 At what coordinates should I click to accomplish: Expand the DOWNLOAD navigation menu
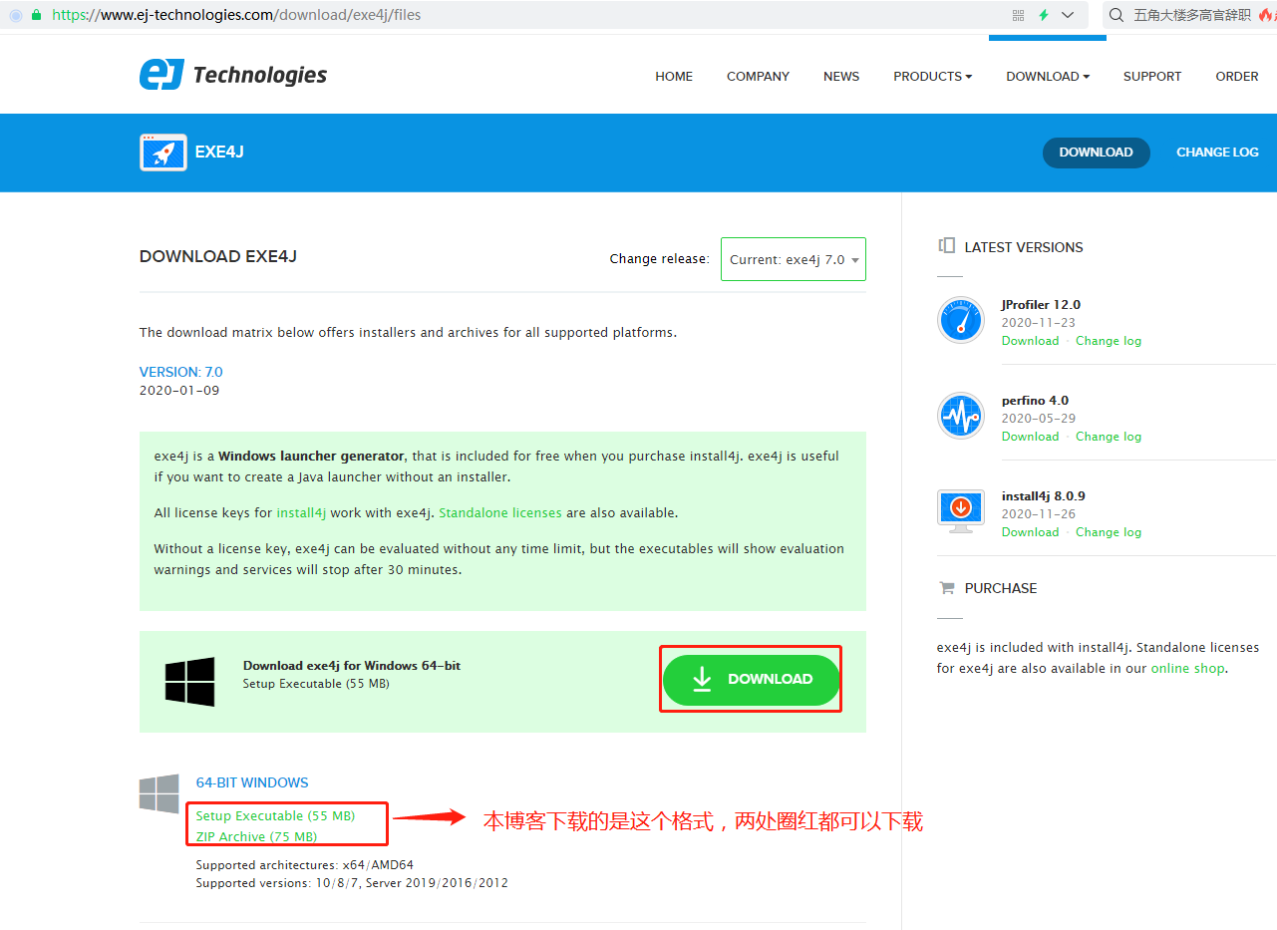pyautogui.click(x=1048, y=76)
